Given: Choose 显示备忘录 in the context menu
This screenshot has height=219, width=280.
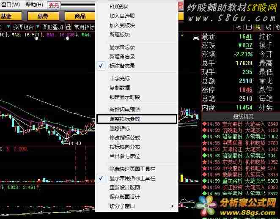Looking at the screenshot, I should pyautogui.click(x=137, y=47).
